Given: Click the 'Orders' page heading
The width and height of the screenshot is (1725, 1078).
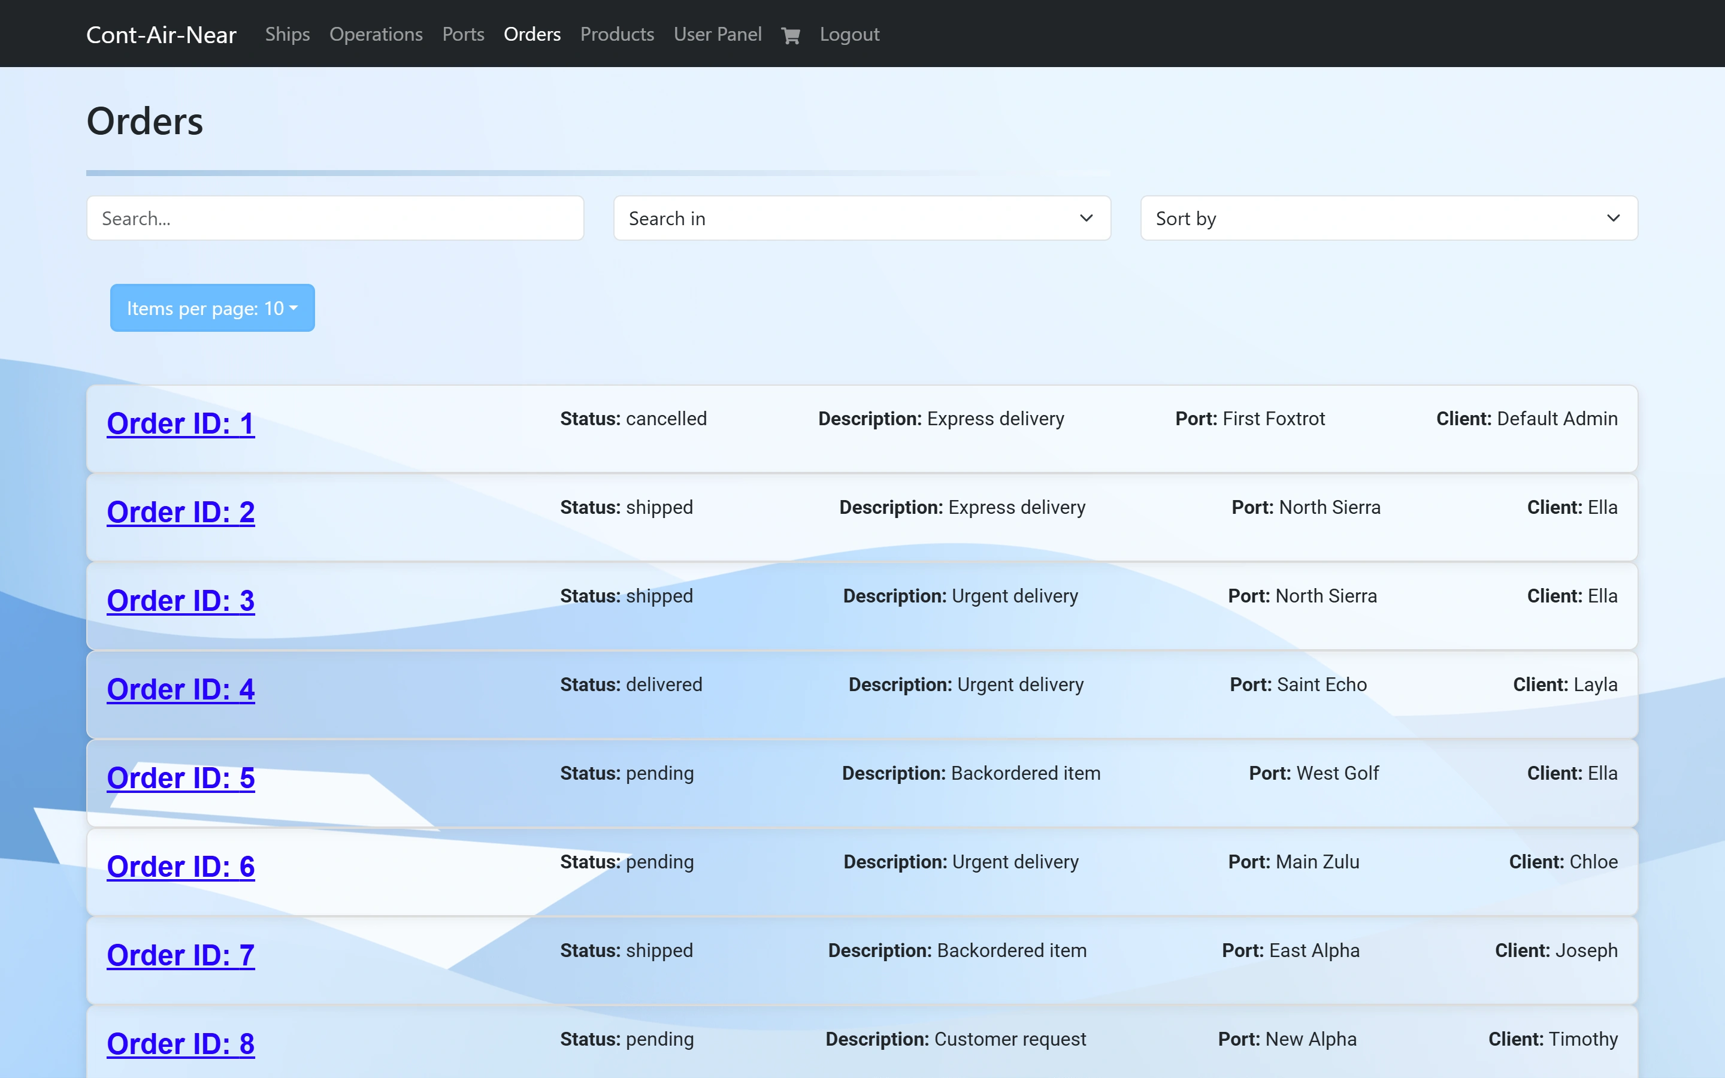Looking at the screenshot, I should 145,121.
